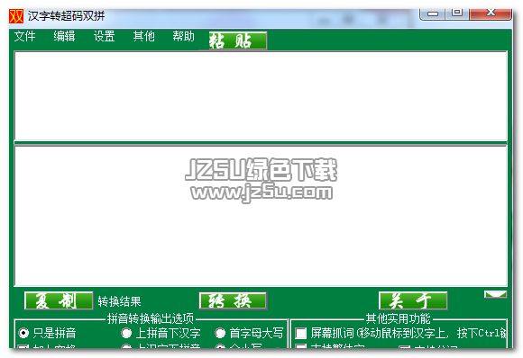Click the 关于 about button
523x358 pixels.
click(x=413, y=300)
